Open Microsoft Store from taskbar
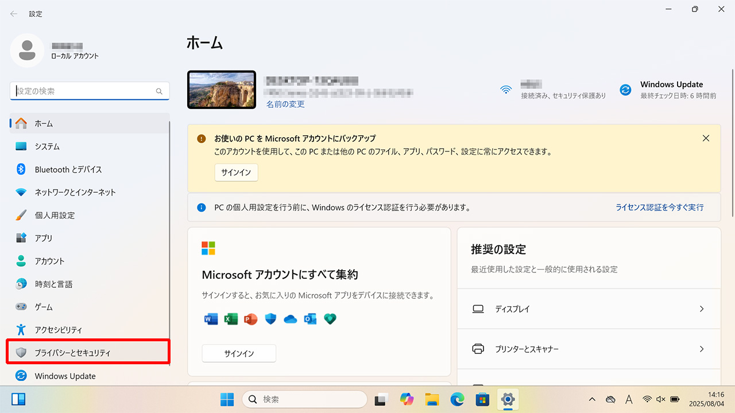The height and width of the screenshot is (413, 735). point(483,399)
